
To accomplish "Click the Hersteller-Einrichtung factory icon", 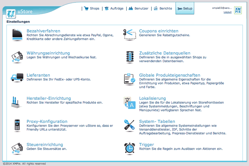I will tap(16, 102).
